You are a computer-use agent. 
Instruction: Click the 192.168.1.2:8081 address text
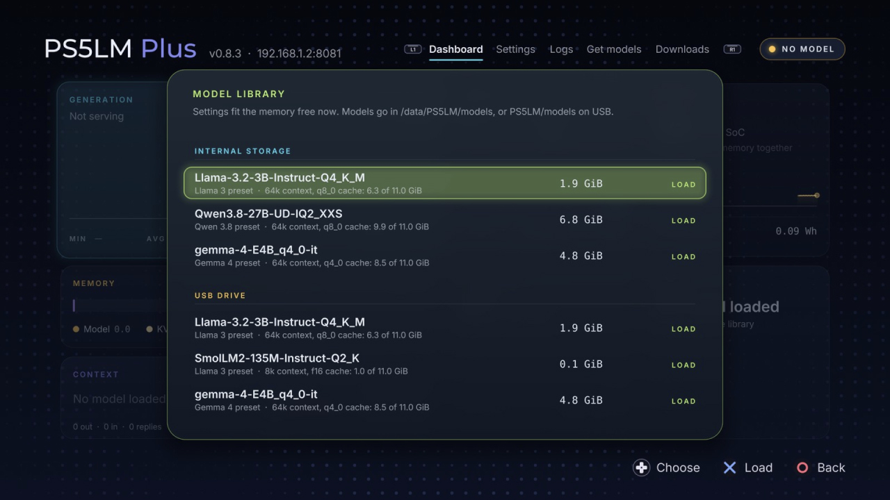point(299,53)
